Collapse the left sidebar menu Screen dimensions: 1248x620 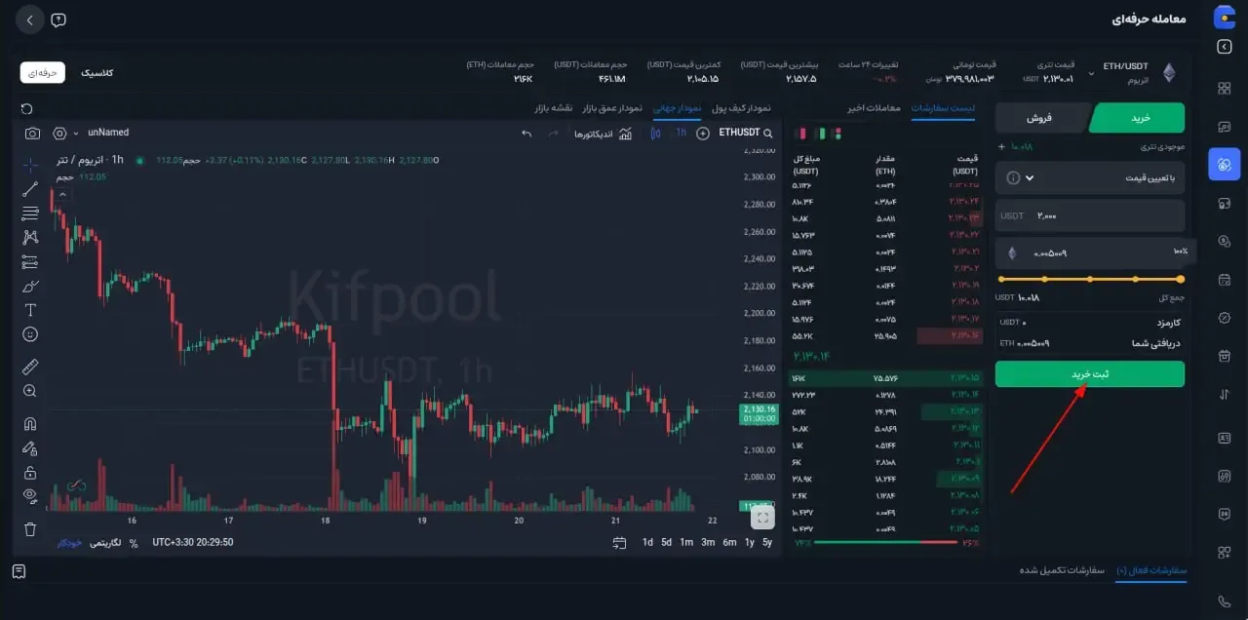click(1224, 47)
